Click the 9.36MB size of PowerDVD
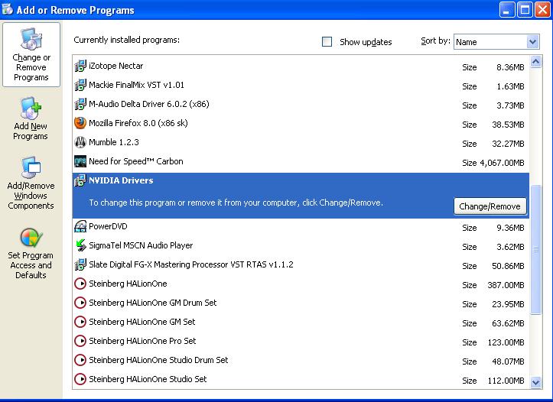This screenshot has height=402, width=553. click(x=510, y=228)
